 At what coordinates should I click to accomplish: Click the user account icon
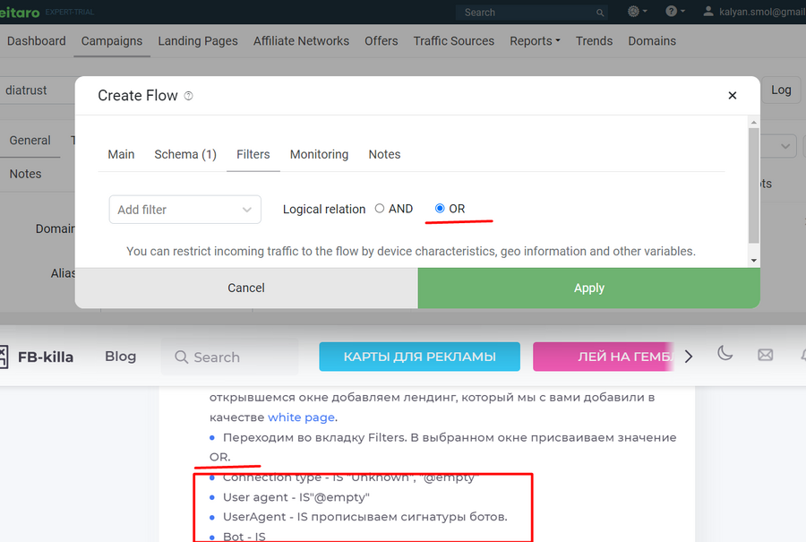point(709,12)
